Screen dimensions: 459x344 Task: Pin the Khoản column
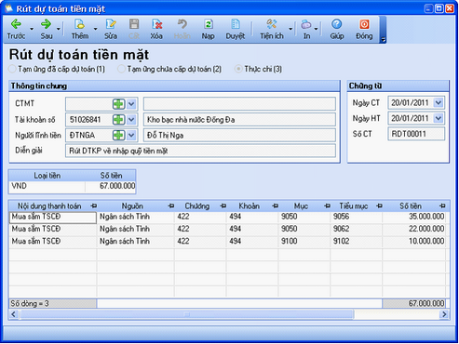pos(275,206)
